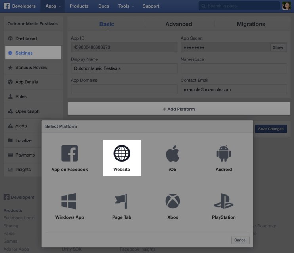Click the Contact Email field
This screenshot has height=253, width=294.
tap(234, 89)
